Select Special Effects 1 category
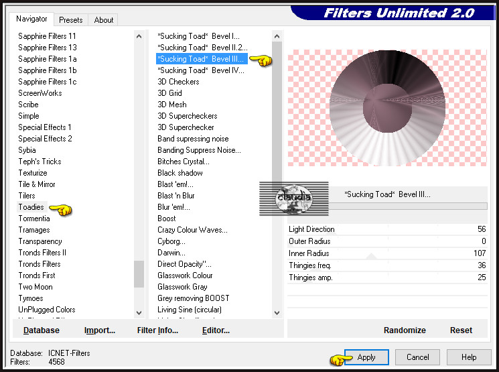The image size is (499, 372). pos(45,127)
